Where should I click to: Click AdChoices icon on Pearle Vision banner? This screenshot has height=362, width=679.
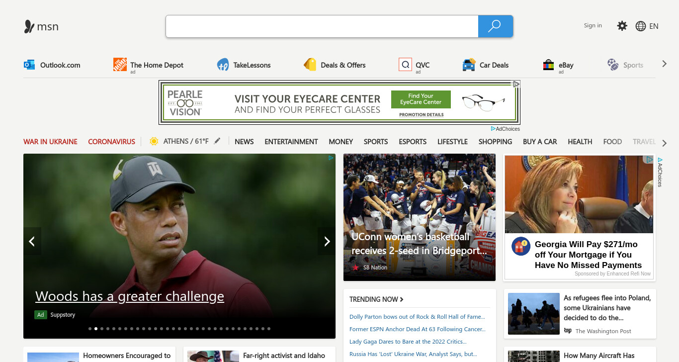point(516,84)
